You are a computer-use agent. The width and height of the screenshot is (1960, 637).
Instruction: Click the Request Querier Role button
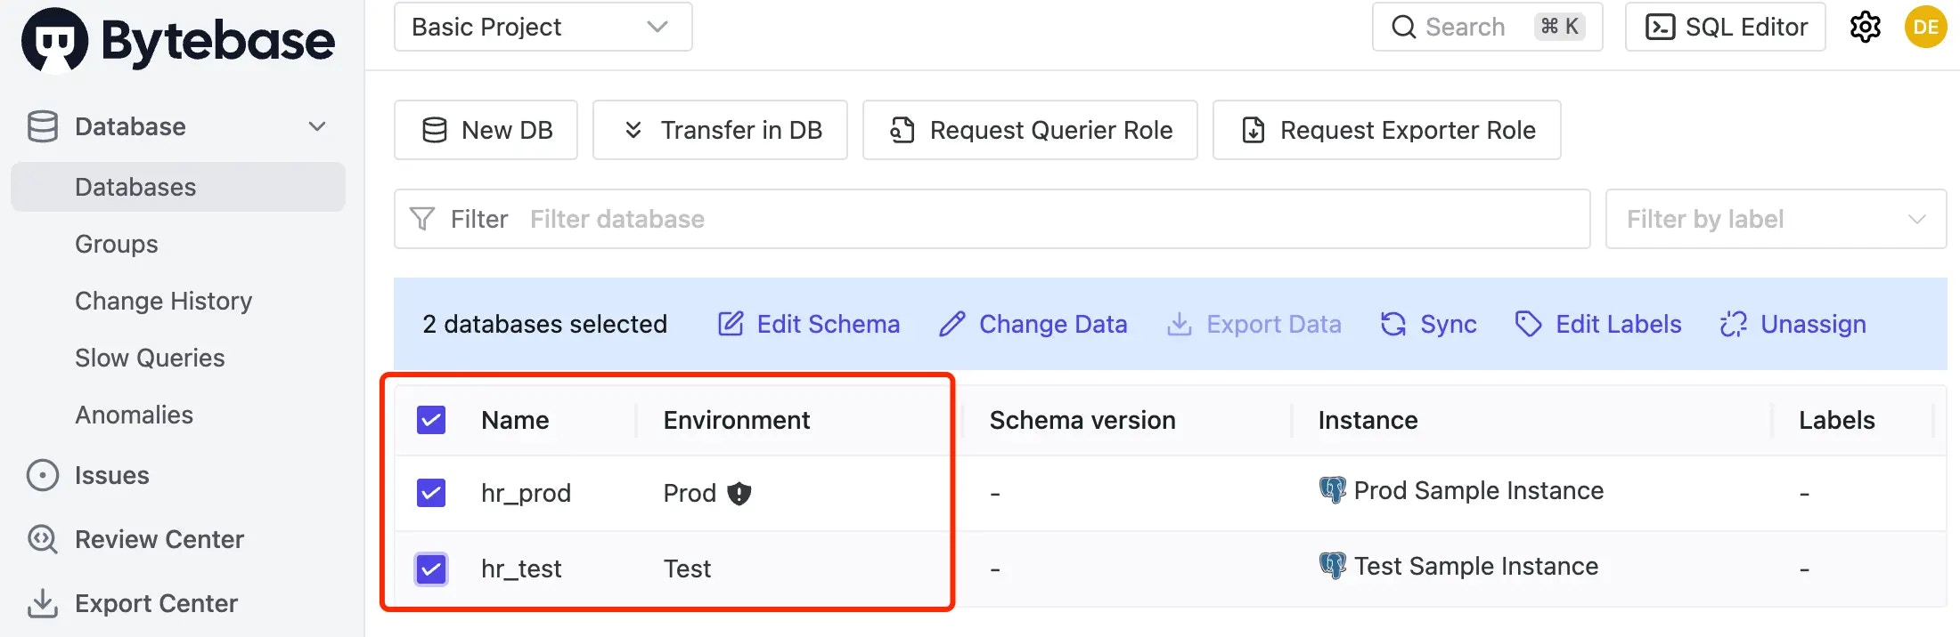[x=1030, y=130]
